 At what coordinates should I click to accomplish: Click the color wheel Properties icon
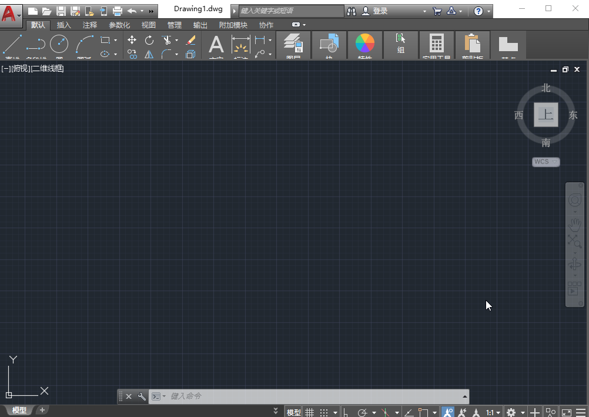[364, 41]
